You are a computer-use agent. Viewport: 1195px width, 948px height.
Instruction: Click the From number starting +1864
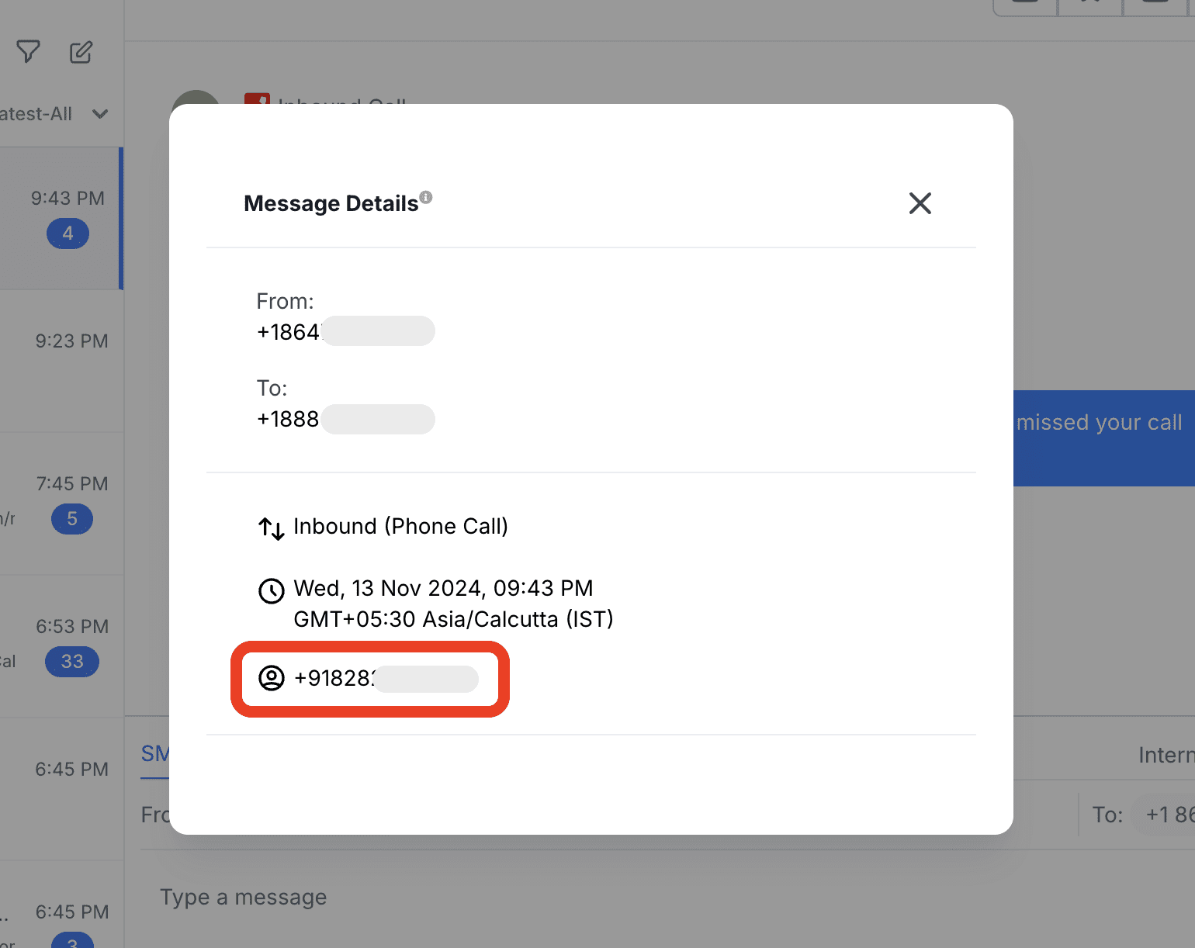click(345, 332)
